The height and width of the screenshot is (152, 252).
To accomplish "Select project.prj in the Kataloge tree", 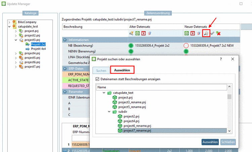I will click(32, 31).
